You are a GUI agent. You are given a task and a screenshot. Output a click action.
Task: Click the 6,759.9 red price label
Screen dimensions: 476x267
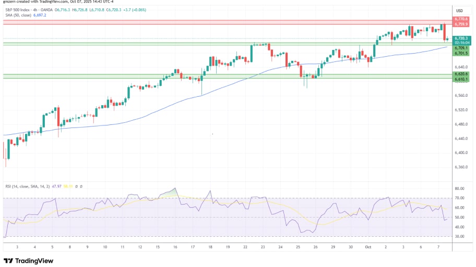pyautogui.click(x=461, y=24)
